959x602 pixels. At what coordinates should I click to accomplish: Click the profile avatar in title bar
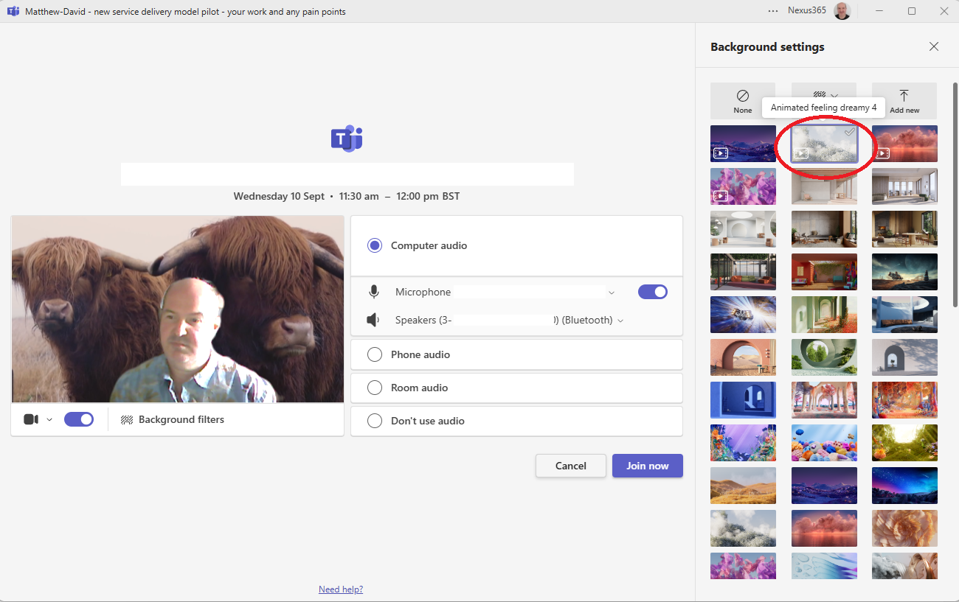click(842, 11)
